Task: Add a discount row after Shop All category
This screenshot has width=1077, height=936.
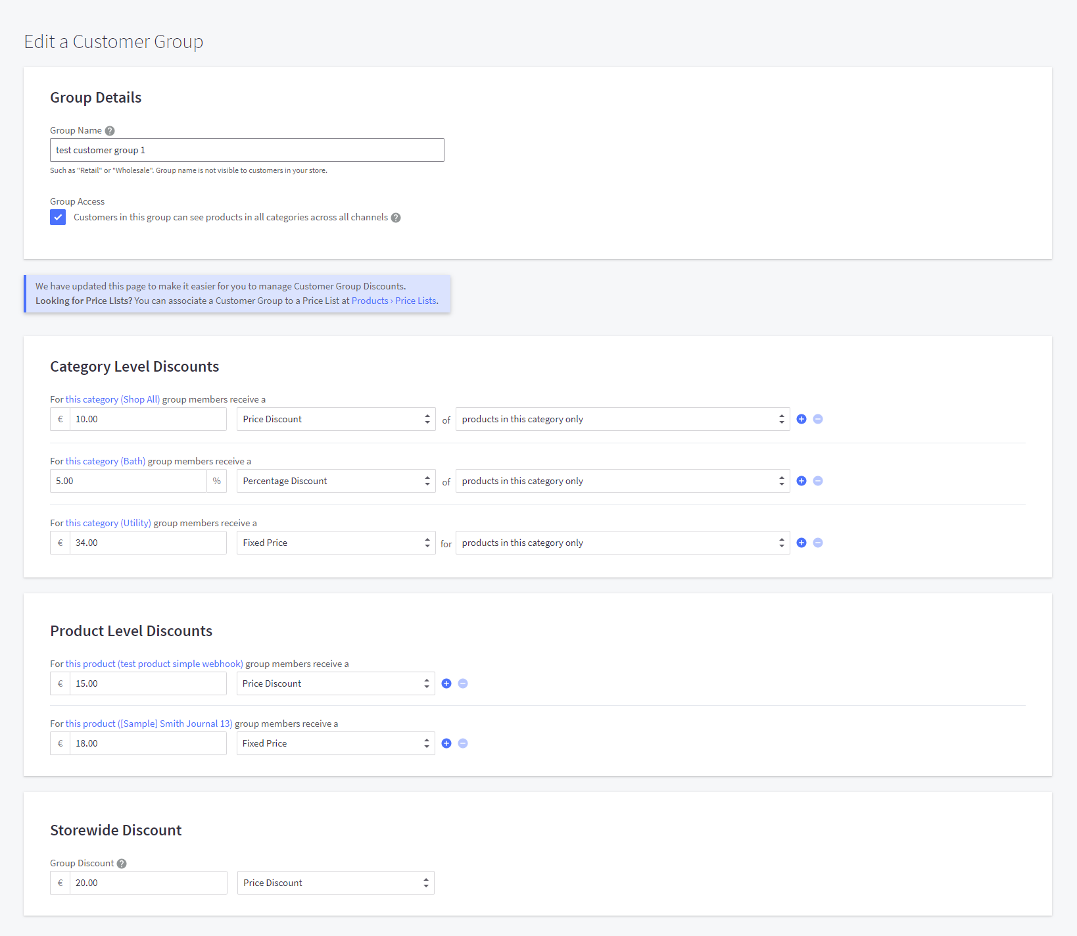Action: [x=802, y=419]
